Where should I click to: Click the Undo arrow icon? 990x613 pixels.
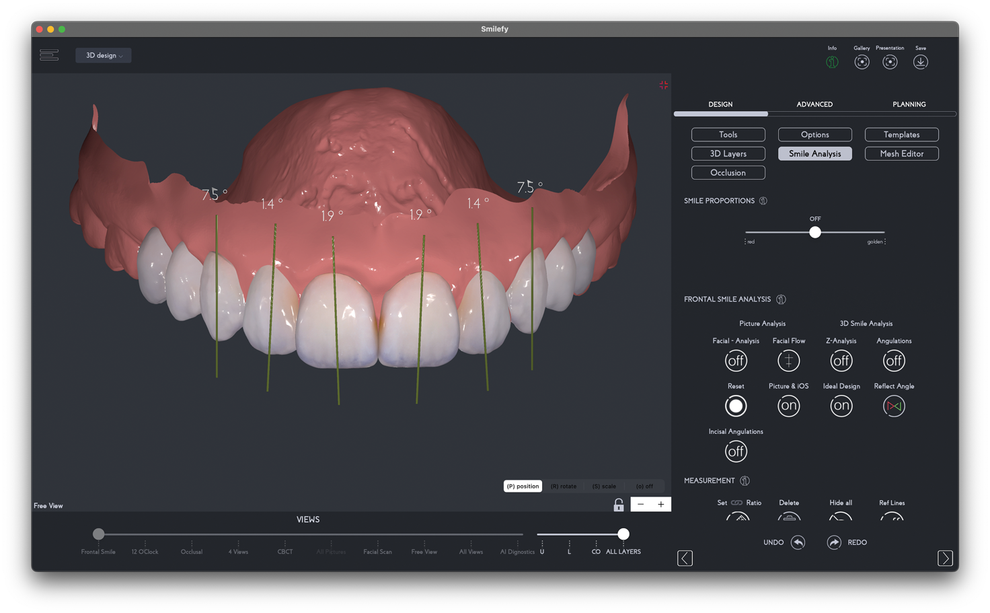point(798,542)
